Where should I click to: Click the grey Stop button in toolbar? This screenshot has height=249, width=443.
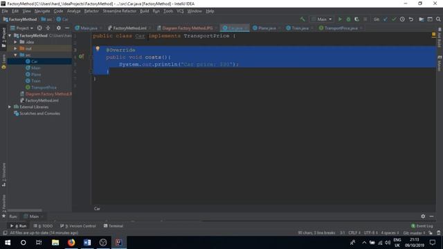(x=365, y=19)
